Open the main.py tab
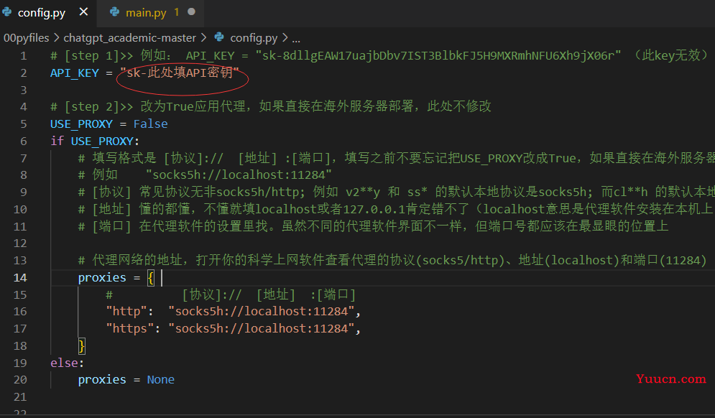715x418 pixels. [146, 12]
